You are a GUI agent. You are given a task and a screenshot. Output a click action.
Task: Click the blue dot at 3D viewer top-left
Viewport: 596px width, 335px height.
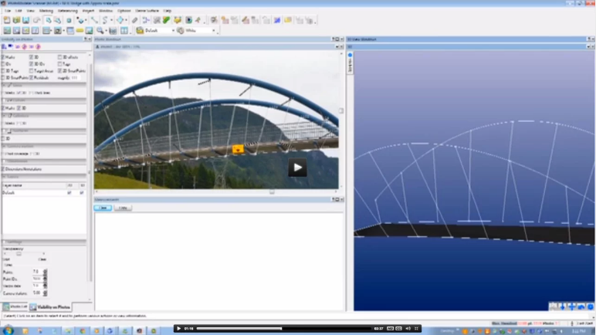click(x=350, y=55)
